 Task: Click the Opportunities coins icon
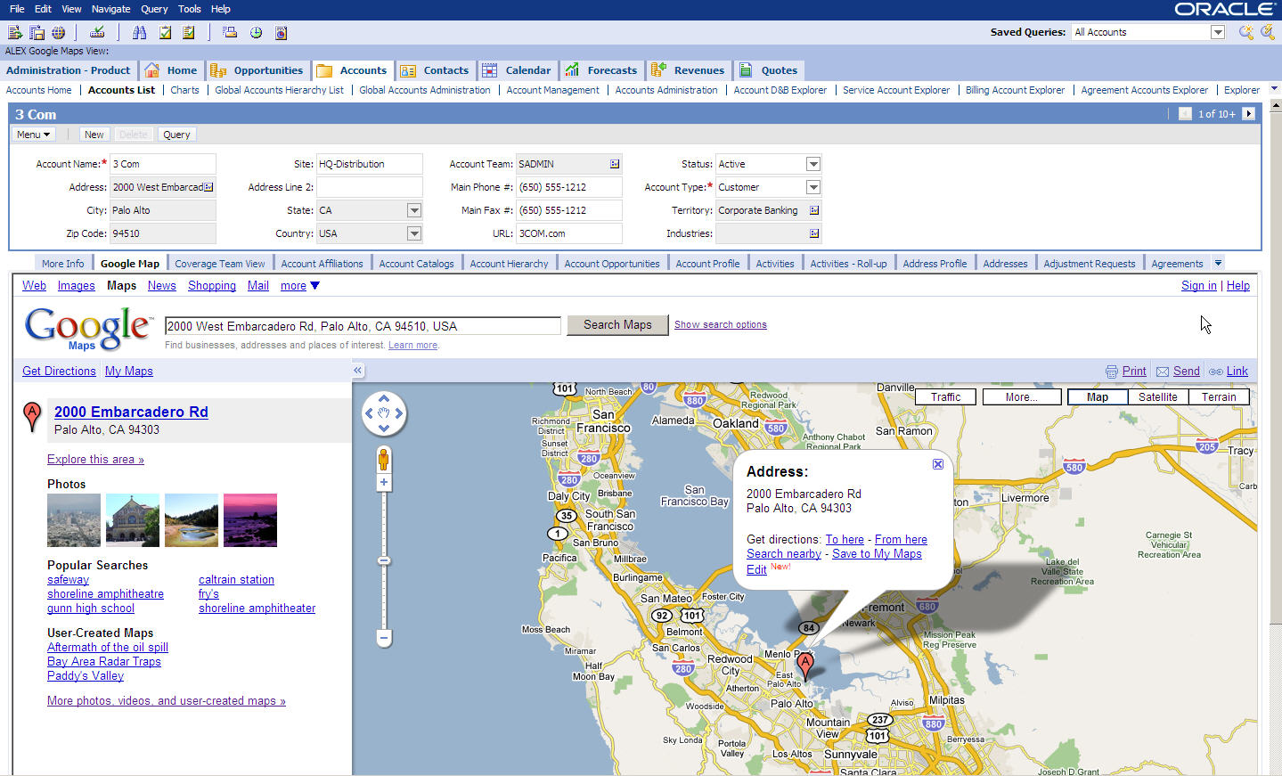pos(218,70)
